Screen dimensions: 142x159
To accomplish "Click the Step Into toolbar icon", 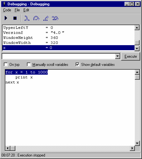I will click(x=27, y=18).
